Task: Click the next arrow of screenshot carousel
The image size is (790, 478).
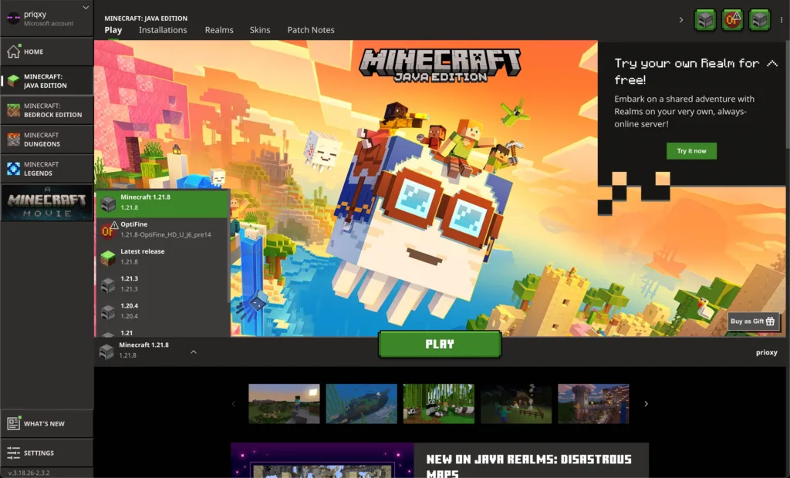Action: coord(647,404)
